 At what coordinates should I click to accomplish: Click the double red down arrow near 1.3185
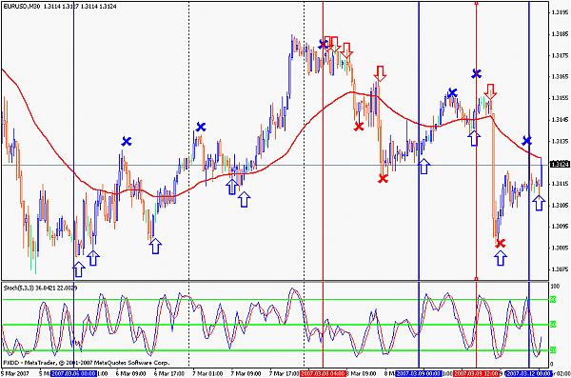[332, 44]
